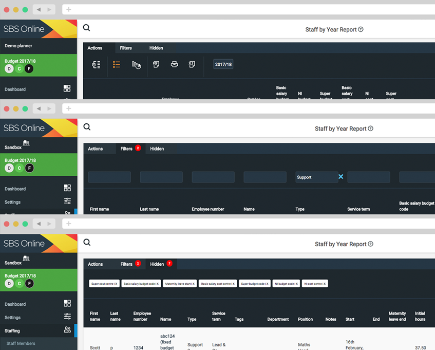Select Demo planner in the sidebar
The image size is (435, 350).
(18, 46)
